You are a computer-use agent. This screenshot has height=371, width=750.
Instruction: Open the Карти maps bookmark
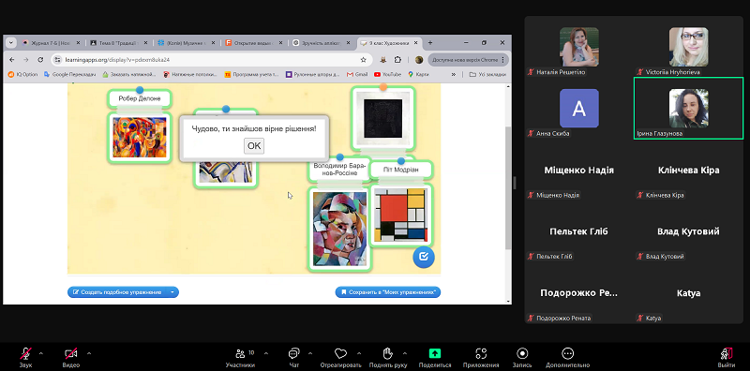point(418,74)
